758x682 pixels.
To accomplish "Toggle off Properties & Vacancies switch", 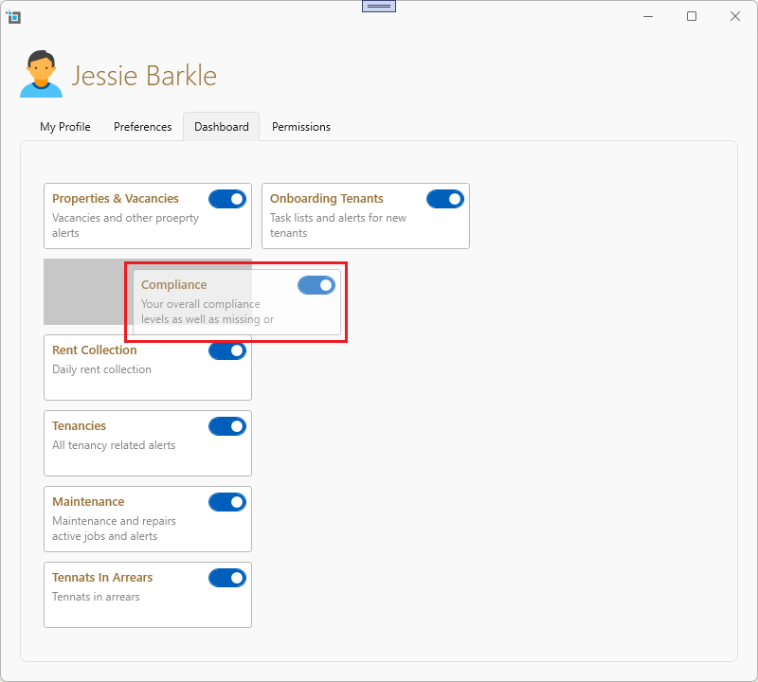I will pos(227,199).
